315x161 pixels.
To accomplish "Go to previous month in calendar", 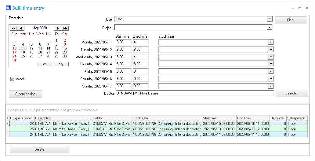I will point(21,28).
